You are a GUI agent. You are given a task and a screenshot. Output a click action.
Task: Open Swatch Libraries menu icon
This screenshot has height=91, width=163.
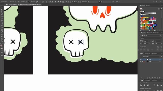141,30
